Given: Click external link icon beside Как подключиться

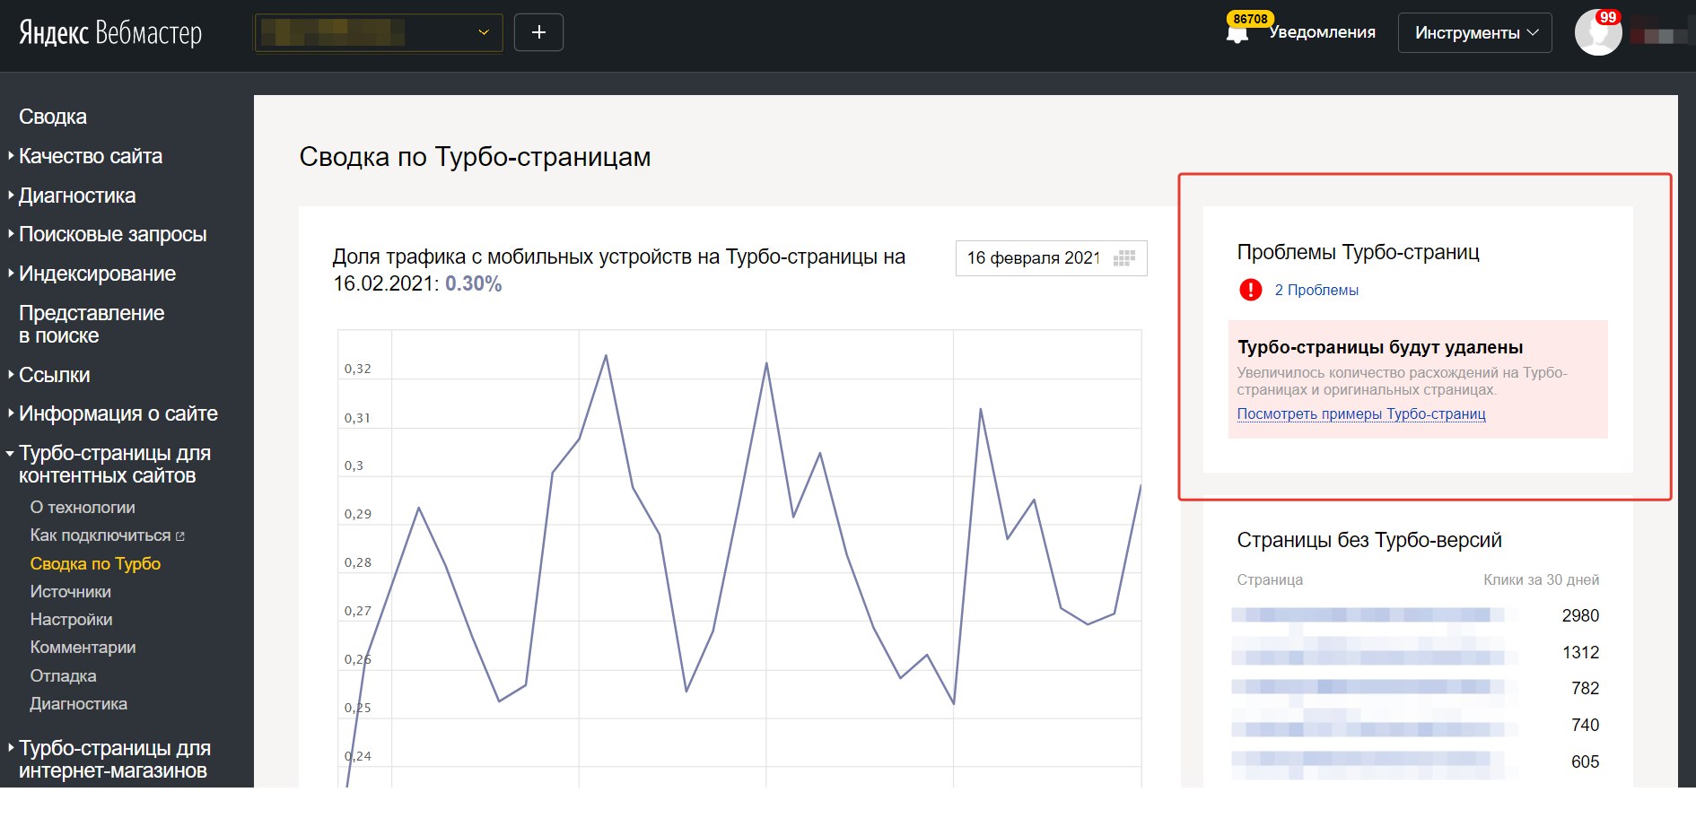Looking at the screenshot, I should click(x=180, y=536).
